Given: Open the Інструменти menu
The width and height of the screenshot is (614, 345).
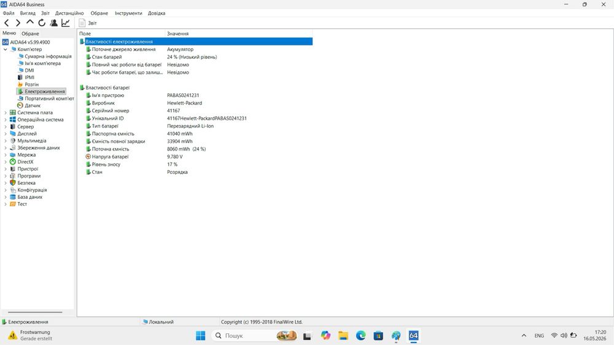Looking at the screenshot, I should tap(128, 13).
